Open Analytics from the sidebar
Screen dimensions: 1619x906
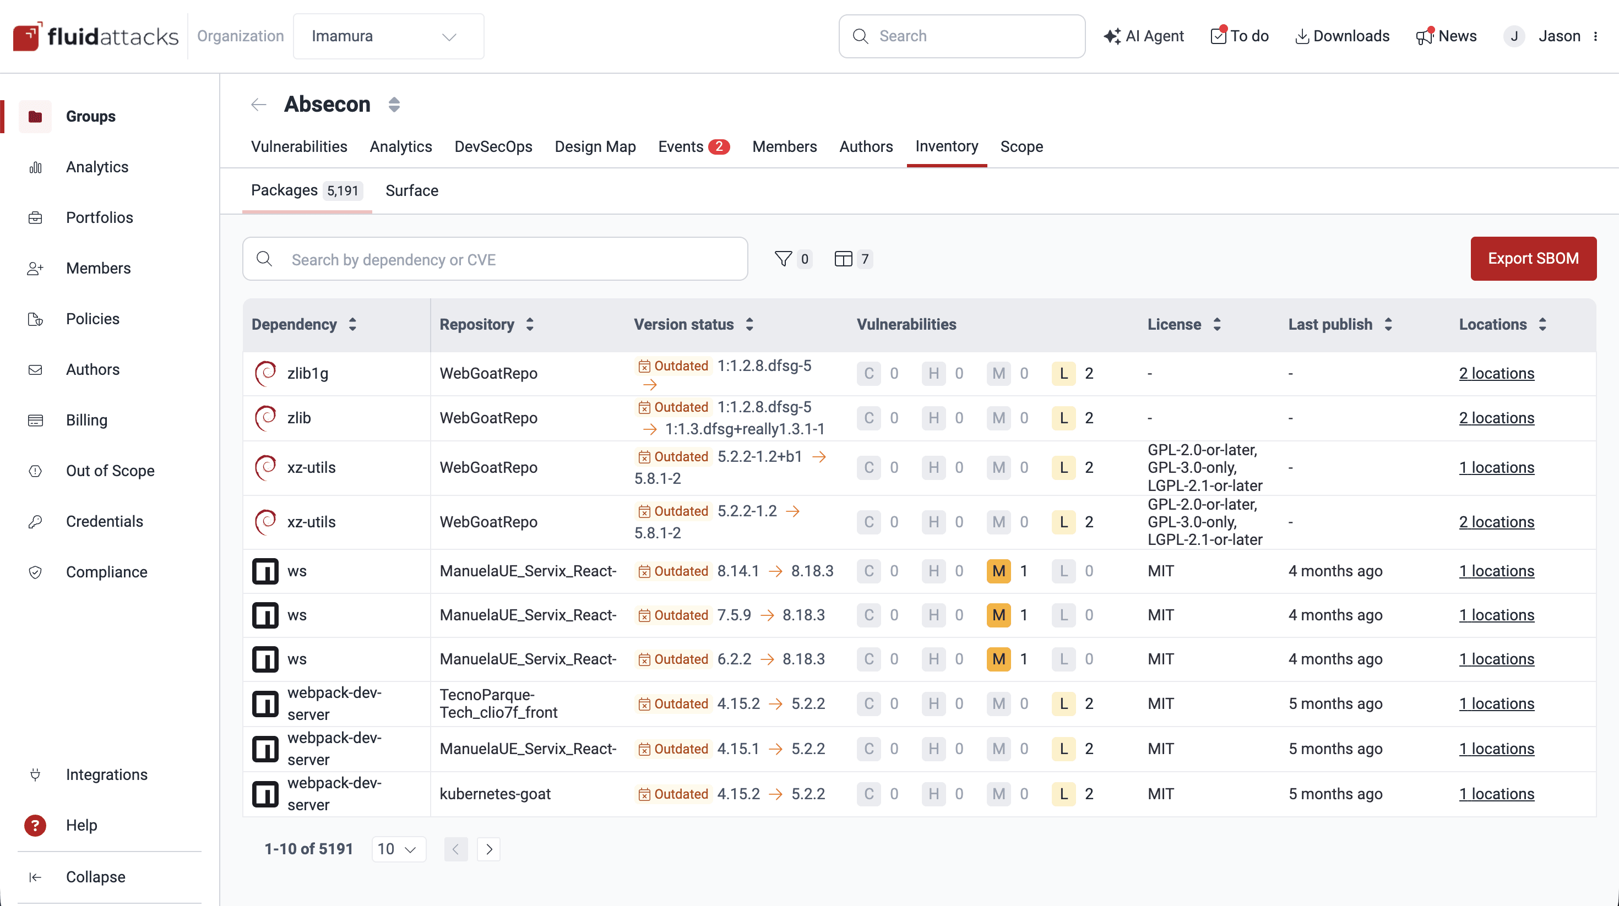[x=97, y=167]
